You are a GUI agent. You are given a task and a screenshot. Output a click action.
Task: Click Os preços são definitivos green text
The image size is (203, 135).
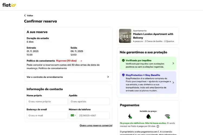[143, 123]
